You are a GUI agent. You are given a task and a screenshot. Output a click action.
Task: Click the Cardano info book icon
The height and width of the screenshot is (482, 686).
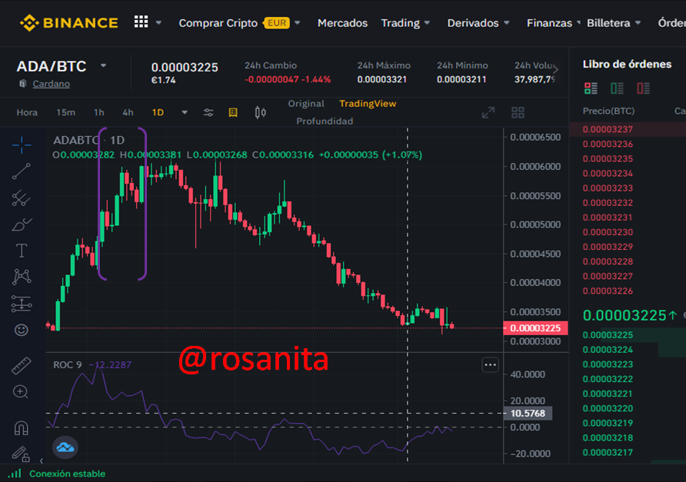[x=23, y=83]
